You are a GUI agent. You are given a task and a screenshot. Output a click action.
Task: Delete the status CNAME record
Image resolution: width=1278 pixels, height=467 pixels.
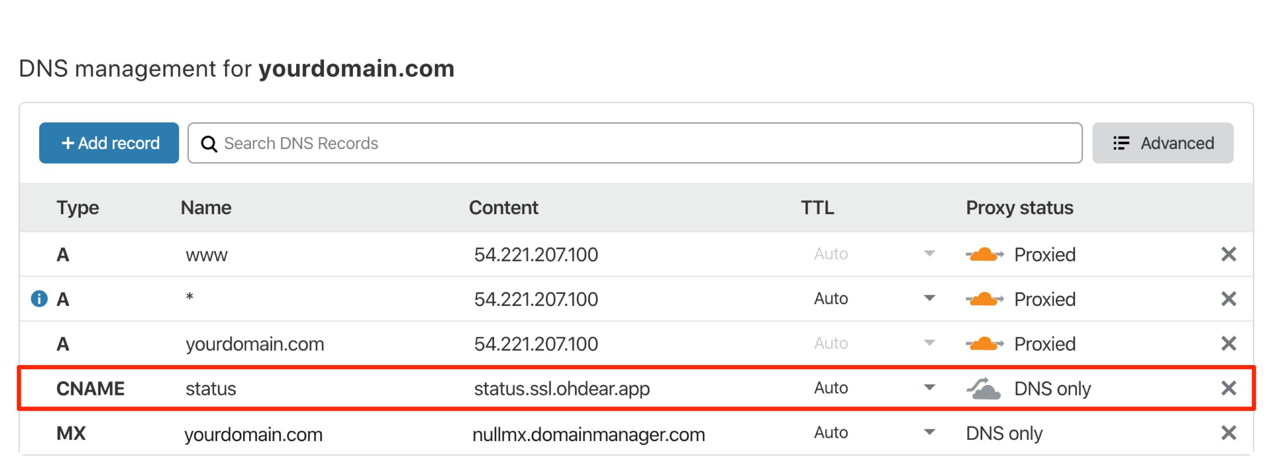click(x=1228, y=389)
